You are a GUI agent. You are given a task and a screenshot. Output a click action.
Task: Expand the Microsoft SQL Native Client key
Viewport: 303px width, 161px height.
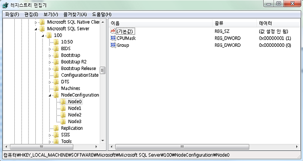coord(36,22)
